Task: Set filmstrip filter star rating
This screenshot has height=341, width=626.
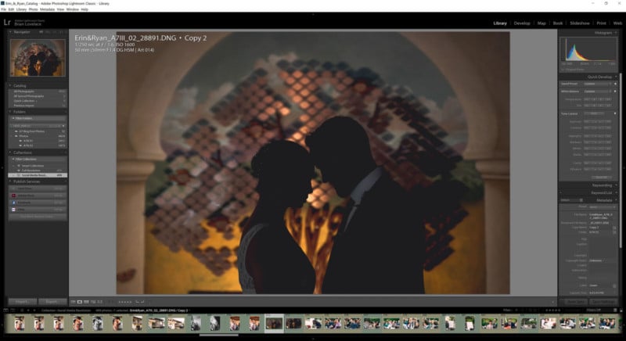Action: 552,310
